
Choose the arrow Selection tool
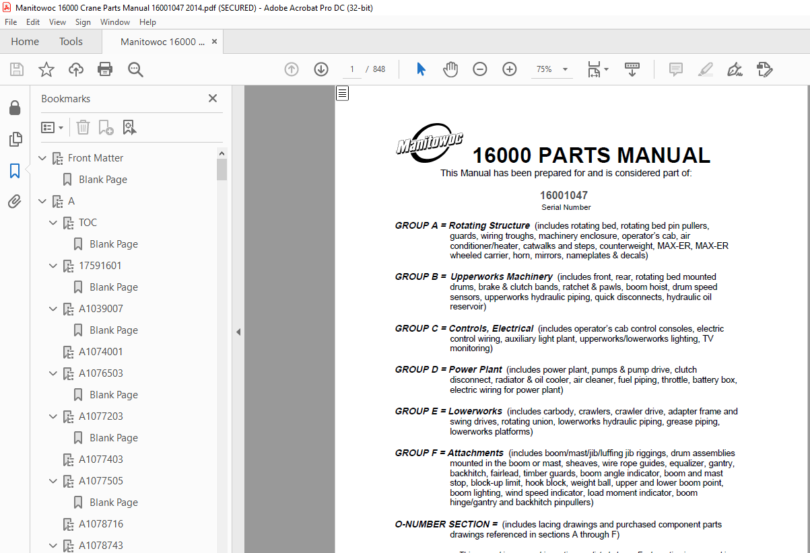point(421,69)
